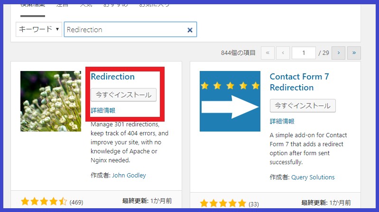Open Contact Form 7 Redirection title
Image resolution: width=379 pixels, height=212 pixels.
pos(299,82)
